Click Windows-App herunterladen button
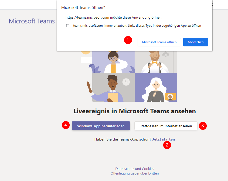 (101, 126)
